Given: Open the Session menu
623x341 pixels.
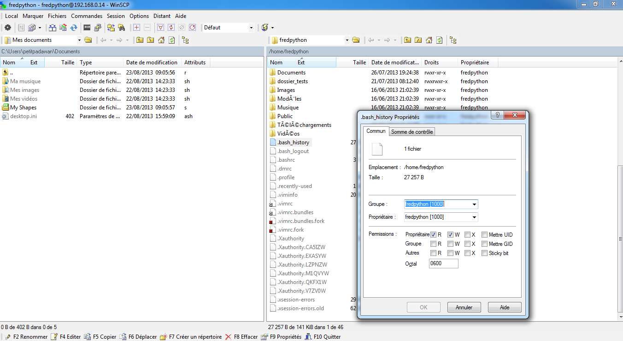Looking at the screenshot, I should [116, 16].
